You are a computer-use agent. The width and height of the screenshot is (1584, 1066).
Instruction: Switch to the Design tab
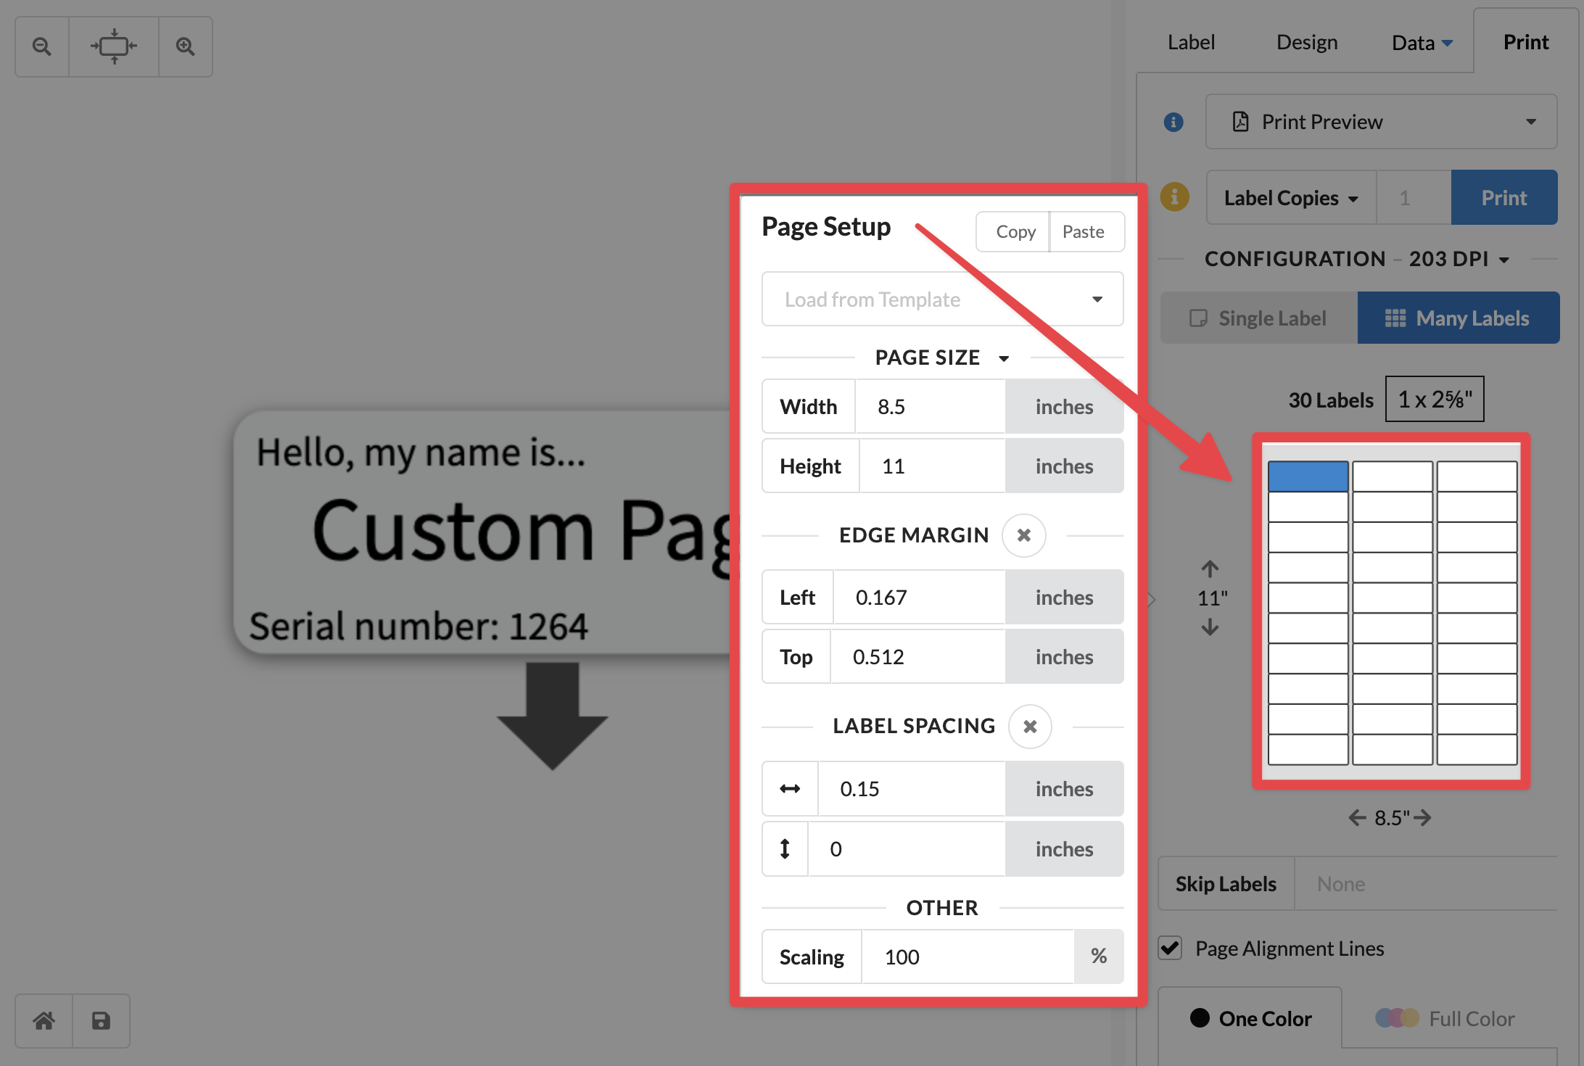[1306, 42]
